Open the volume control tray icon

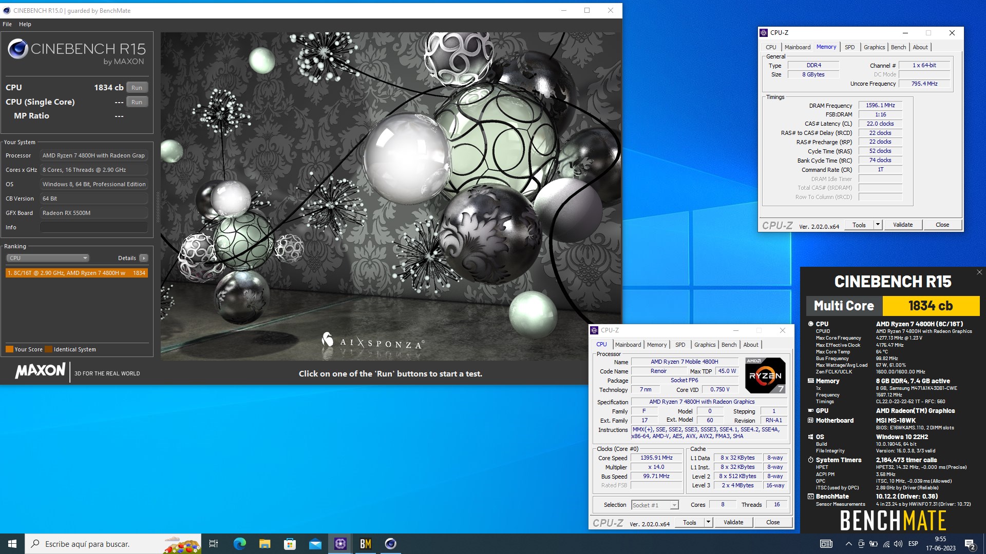point(898,544)
